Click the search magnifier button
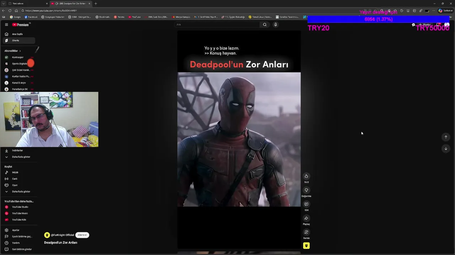455x255 pixels. coord(264,24)
